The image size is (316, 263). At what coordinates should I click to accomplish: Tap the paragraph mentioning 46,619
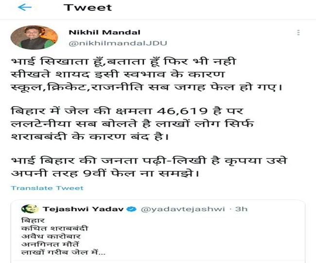[x=132, y=124]
